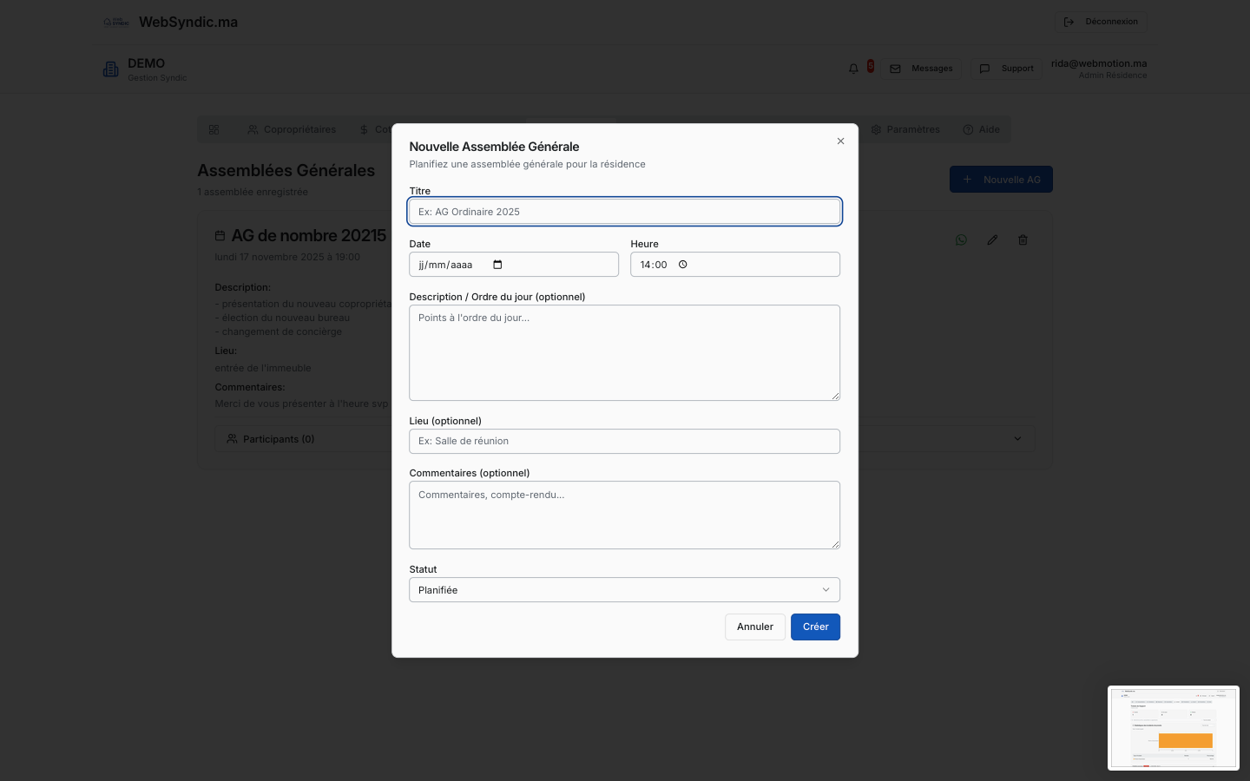Click the DEMO building icon

[x=111, y=69]
